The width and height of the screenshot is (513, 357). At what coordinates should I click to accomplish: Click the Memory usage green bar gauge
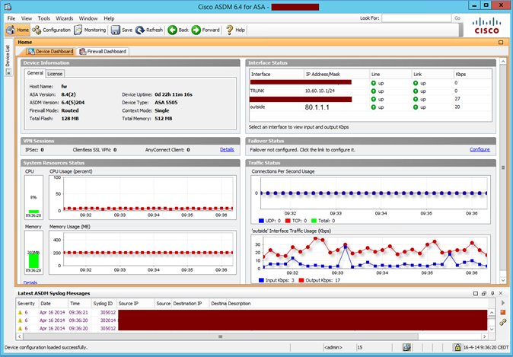pyautogui.click(x=33, y=261)
